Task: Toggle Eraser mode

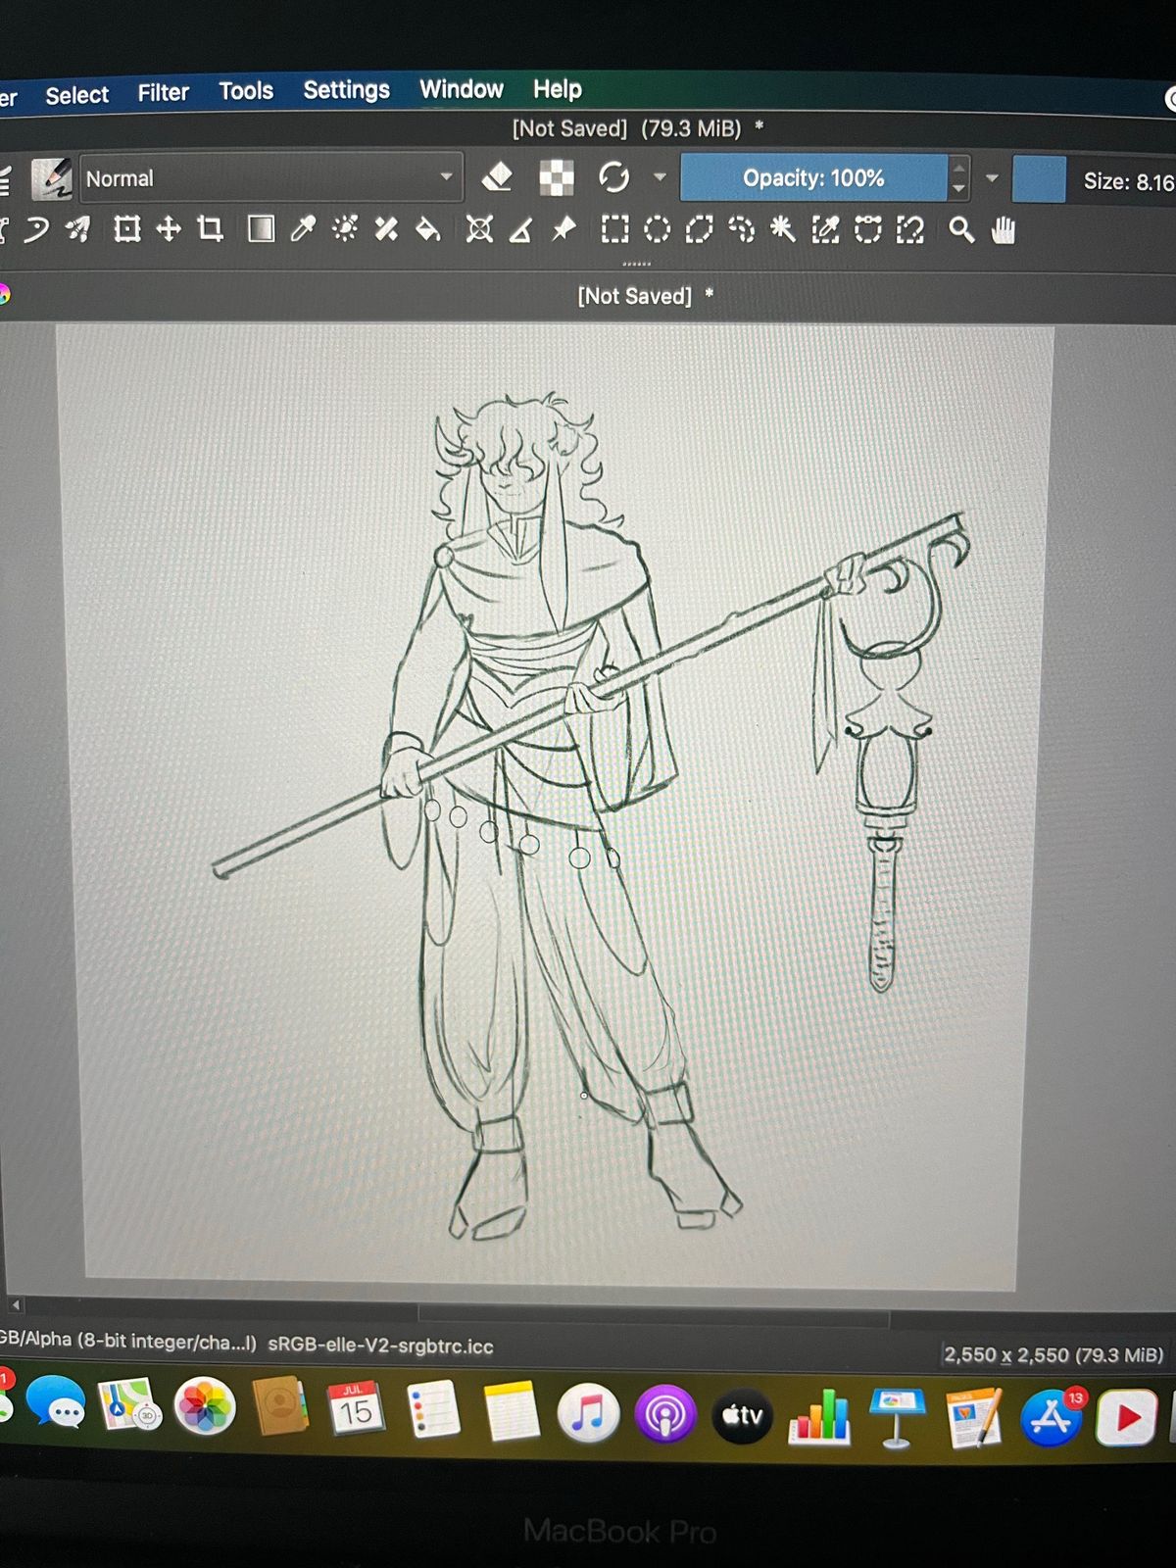Action: [x=498, y=177]
